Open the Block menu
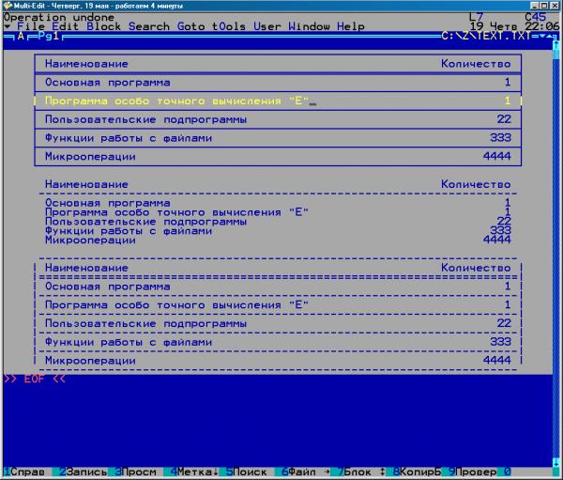 [103, 26]
